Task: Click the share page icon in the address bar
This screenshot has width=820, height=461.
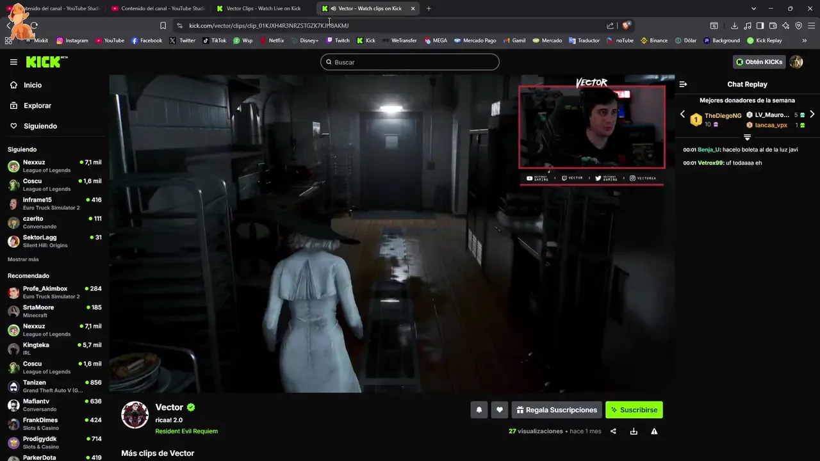Action: [x=610, y=26]
